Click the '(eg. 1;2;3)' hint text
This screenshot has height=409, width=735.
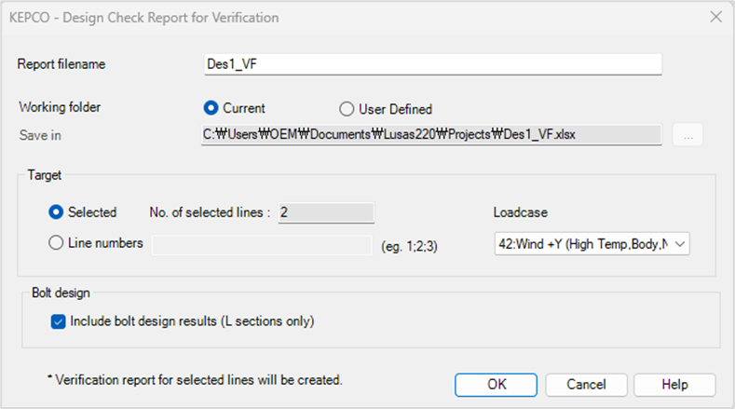[x=412, y=245]
